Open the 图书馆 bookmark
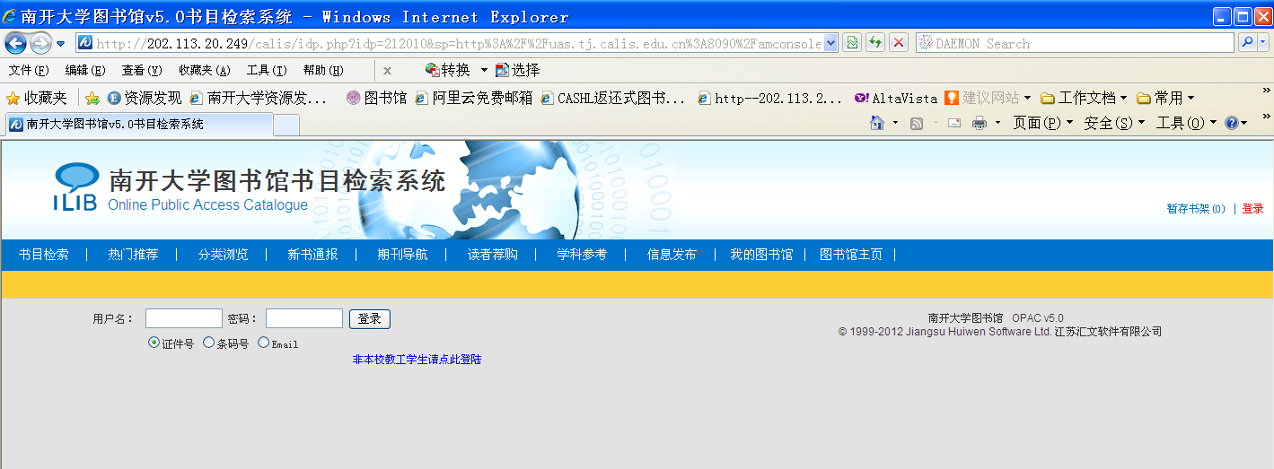Screen dimensions: 1274x469 click(x=377, y=98)
